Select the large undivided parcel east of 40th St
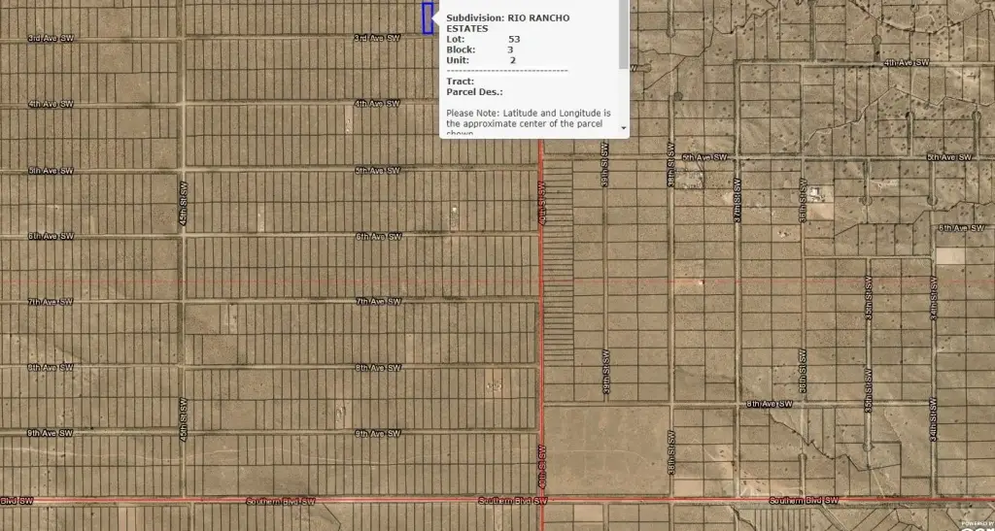The image size is (995, 531). [x=605, y=450]
